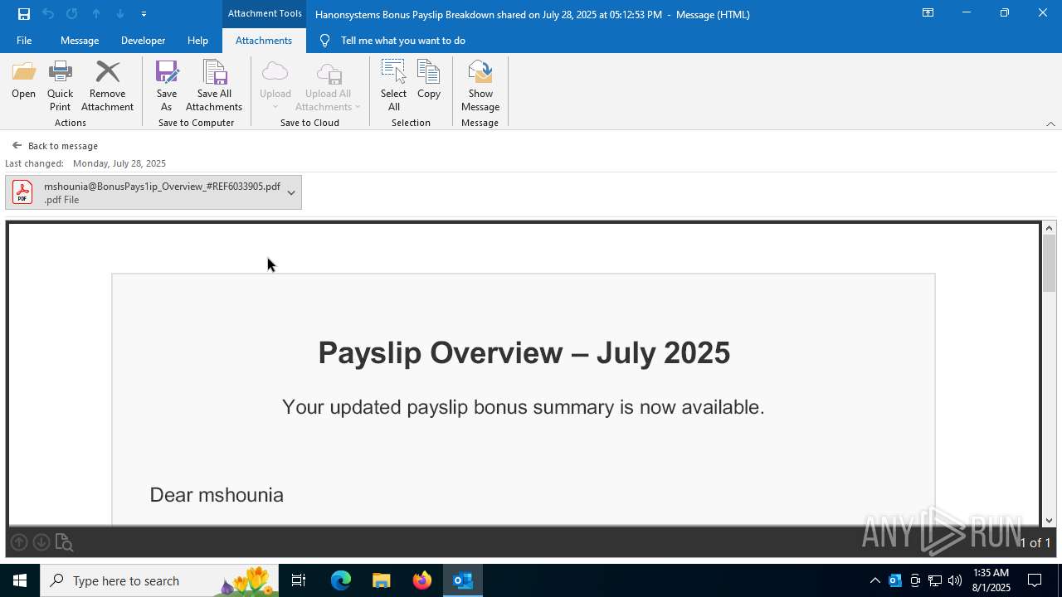This screenshot has height=597, width=1062.
Task: Select the mshounia payslip PDF attachment
Action: pyautogui.click(x=146, y=192)
